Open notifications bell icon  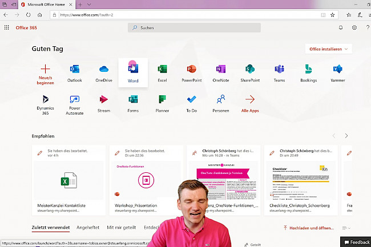coord(341,27)
